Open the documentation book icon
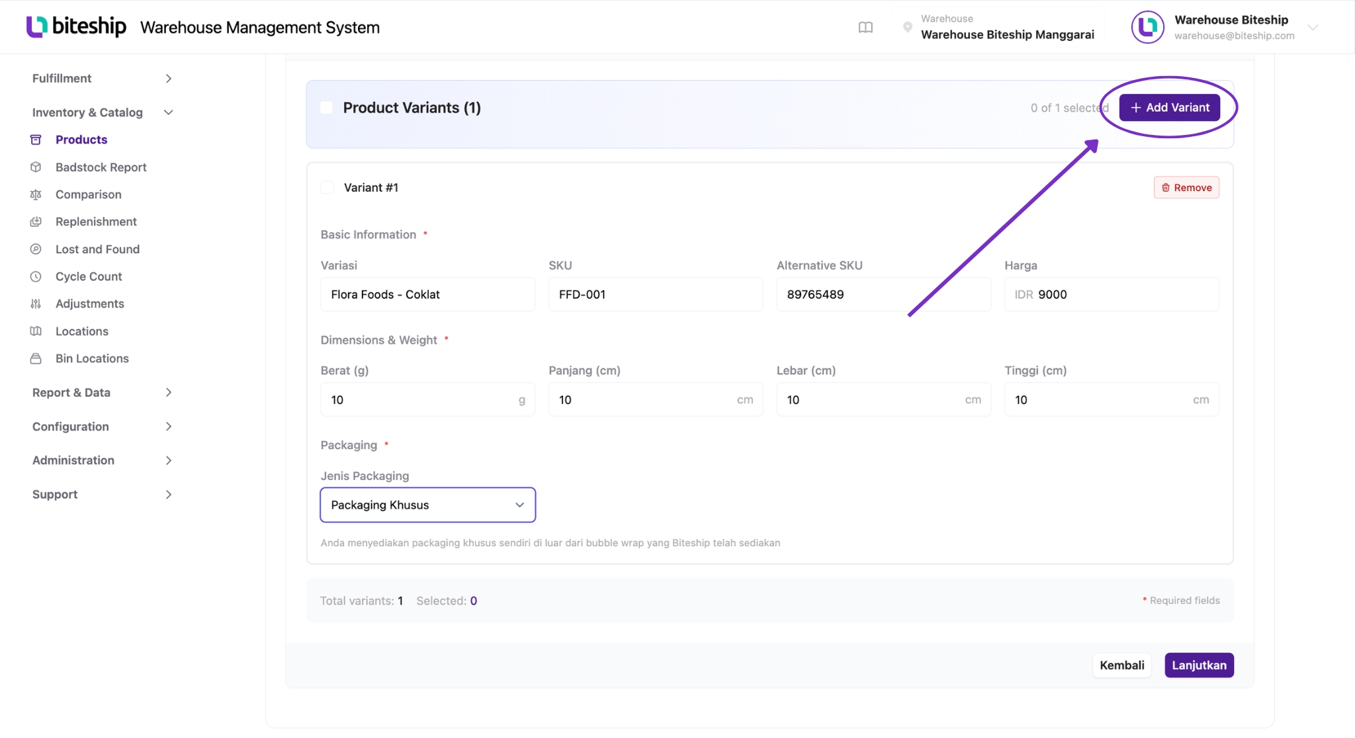Screen dimensions: 1355x738 coord(865,27)
